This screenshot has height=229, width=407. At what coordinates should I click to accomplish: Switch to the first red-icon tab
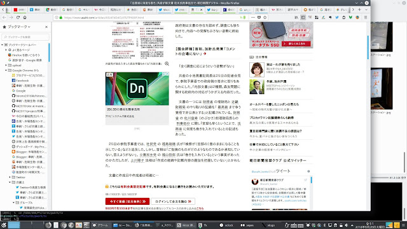(x=20, y=10)
